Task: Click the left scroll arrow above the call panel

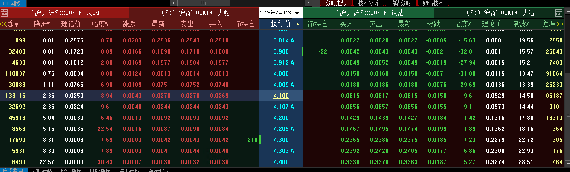Action: 174,3
